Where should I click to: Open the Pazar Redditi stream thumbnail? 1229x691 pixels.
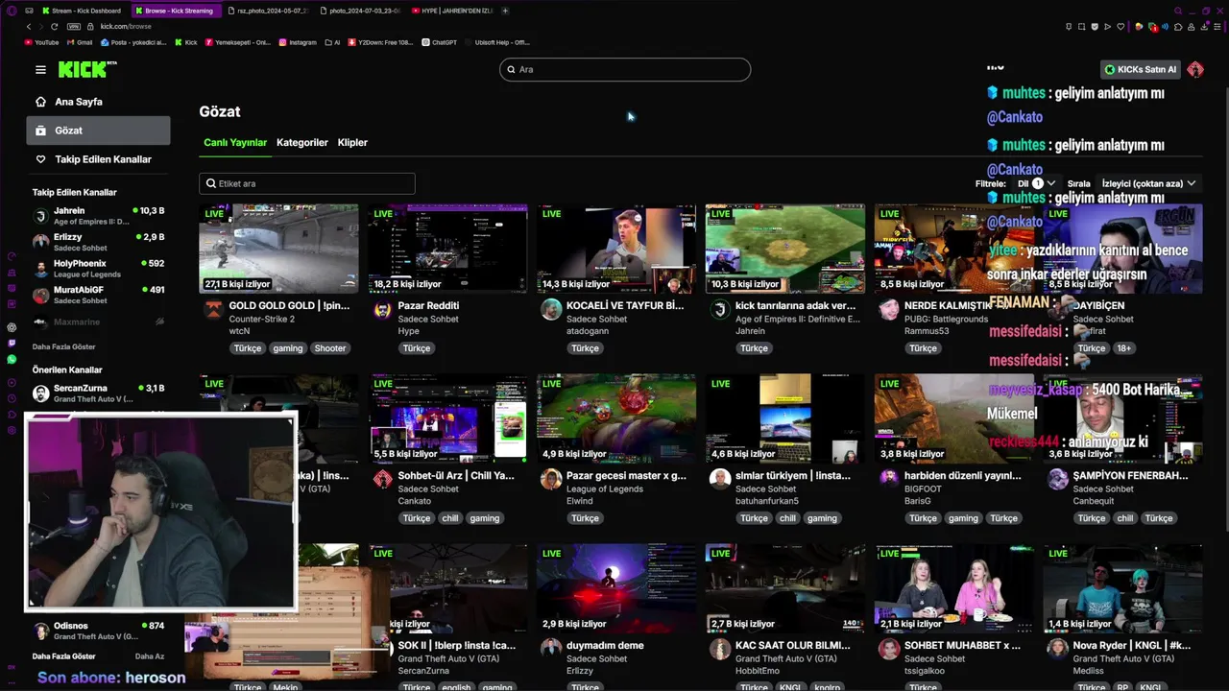pos(447,249)
